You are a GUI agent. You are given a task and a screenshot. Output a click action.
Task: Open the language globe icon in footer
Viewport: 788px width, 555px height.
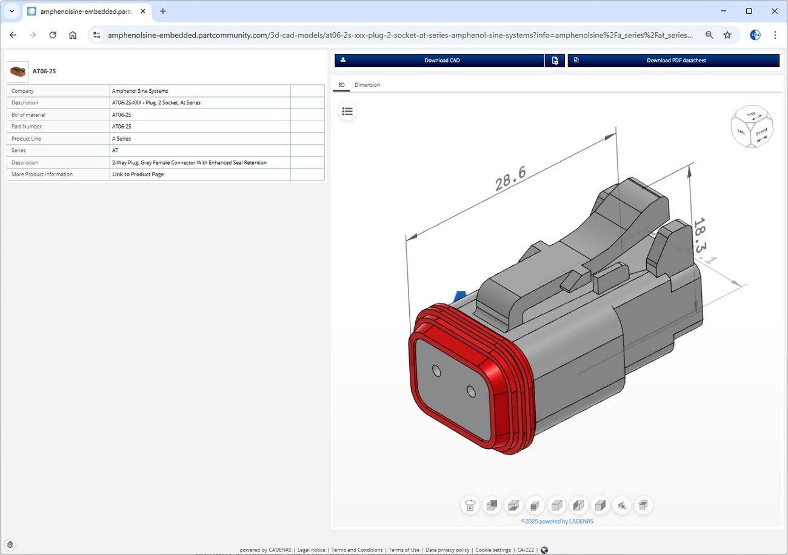544,550
